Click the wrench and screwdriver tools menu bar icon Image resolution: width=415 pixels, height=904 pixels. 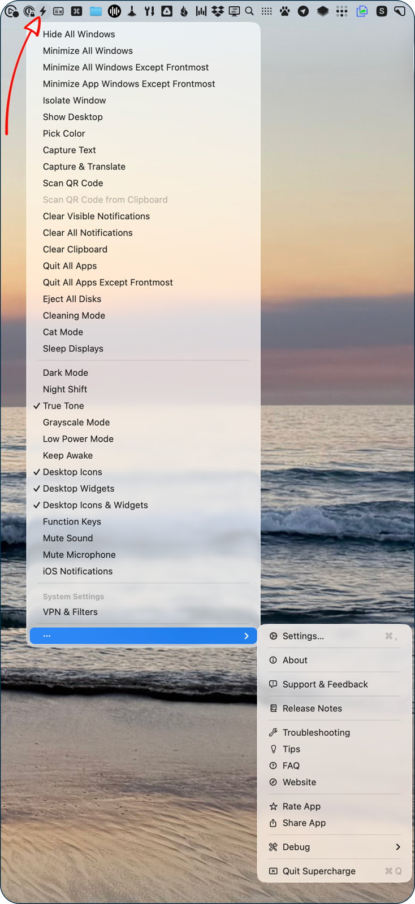tap(149, 11)
